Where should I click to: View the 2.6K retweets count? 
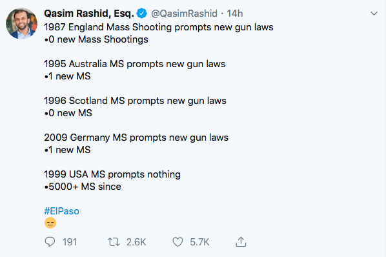point(136,242)
